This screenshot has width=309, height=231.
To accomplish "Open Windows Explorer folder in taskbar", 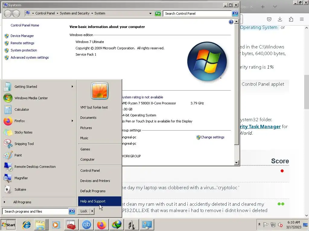I will click(40, 225).
